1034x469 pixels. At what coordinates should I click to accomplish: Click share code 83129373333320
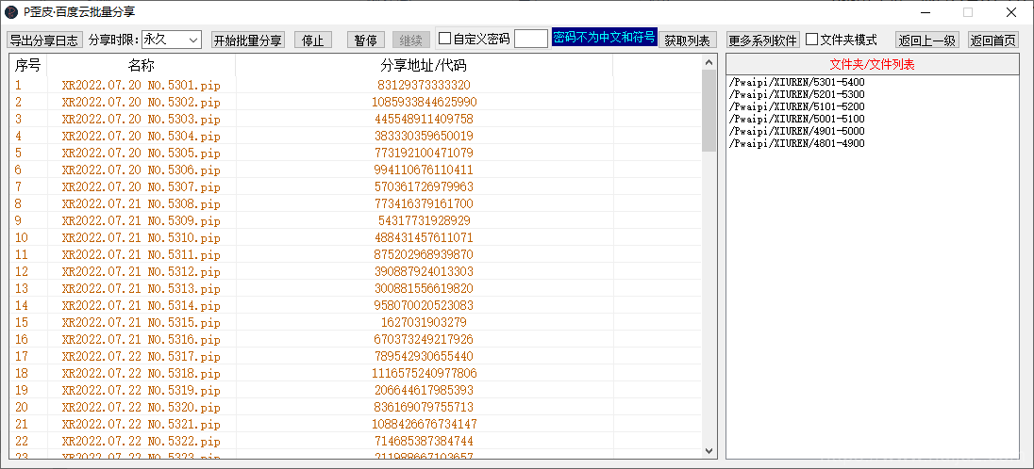pyautogui.click(x=424, y=85)
